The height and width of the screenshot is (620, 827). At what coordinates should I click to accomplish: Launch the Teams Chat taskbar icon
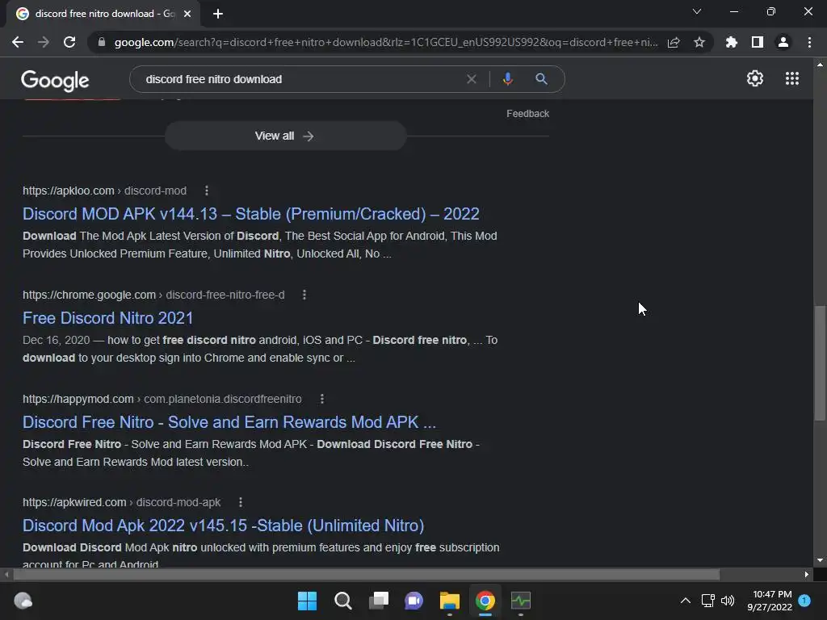tap(414, 601)
